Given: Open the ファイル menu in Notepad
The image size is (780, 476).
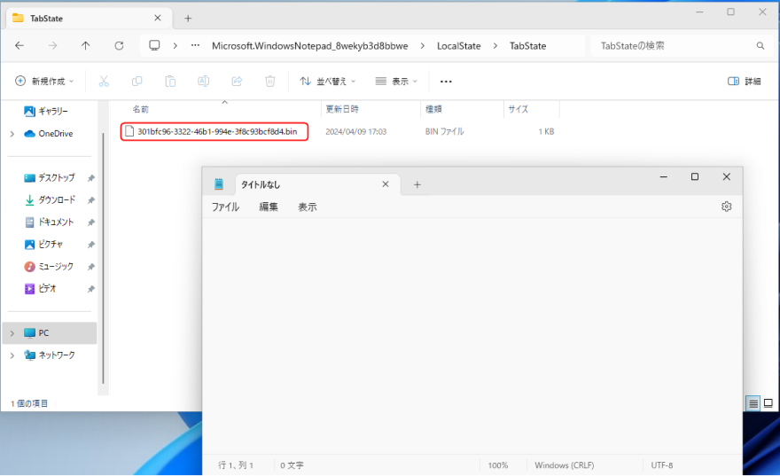Looking at the screenshot, I should click(225, 207).
